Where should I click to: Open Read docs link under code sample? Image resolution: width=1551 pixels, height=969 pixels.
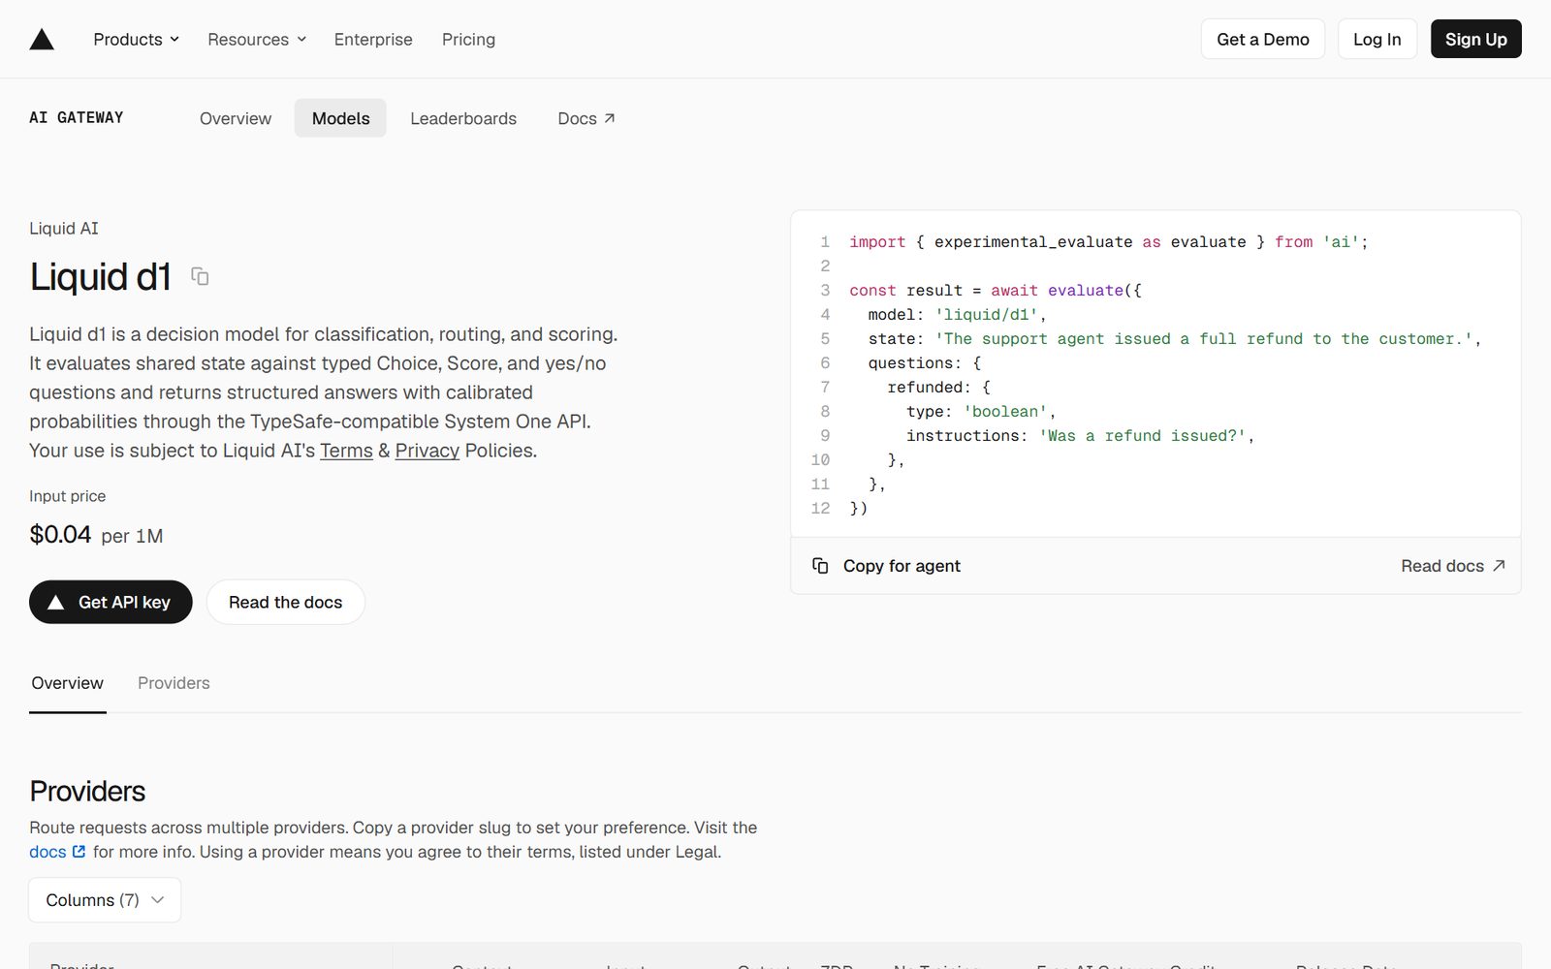coord(1452,566)
